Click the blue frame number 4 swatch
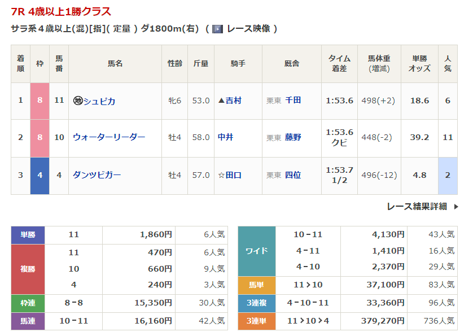This screenshot has width=473, height=336. (40, 175)
